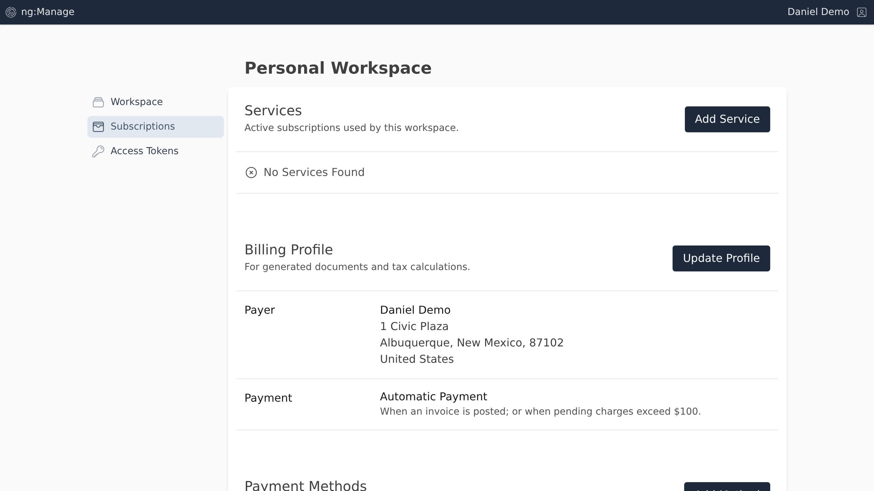874x491 pixels.
Task: Open the Workspace menu item
Action: point(137,102)
